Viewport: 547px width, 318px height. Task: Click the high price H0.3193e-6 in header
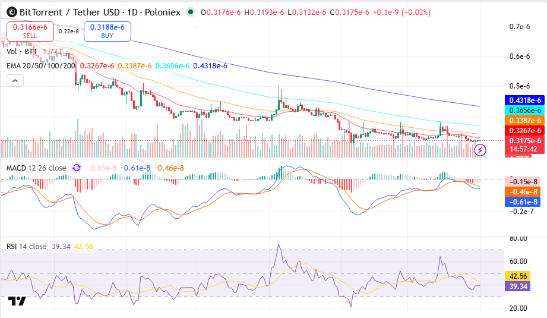[x=264, y=12]
